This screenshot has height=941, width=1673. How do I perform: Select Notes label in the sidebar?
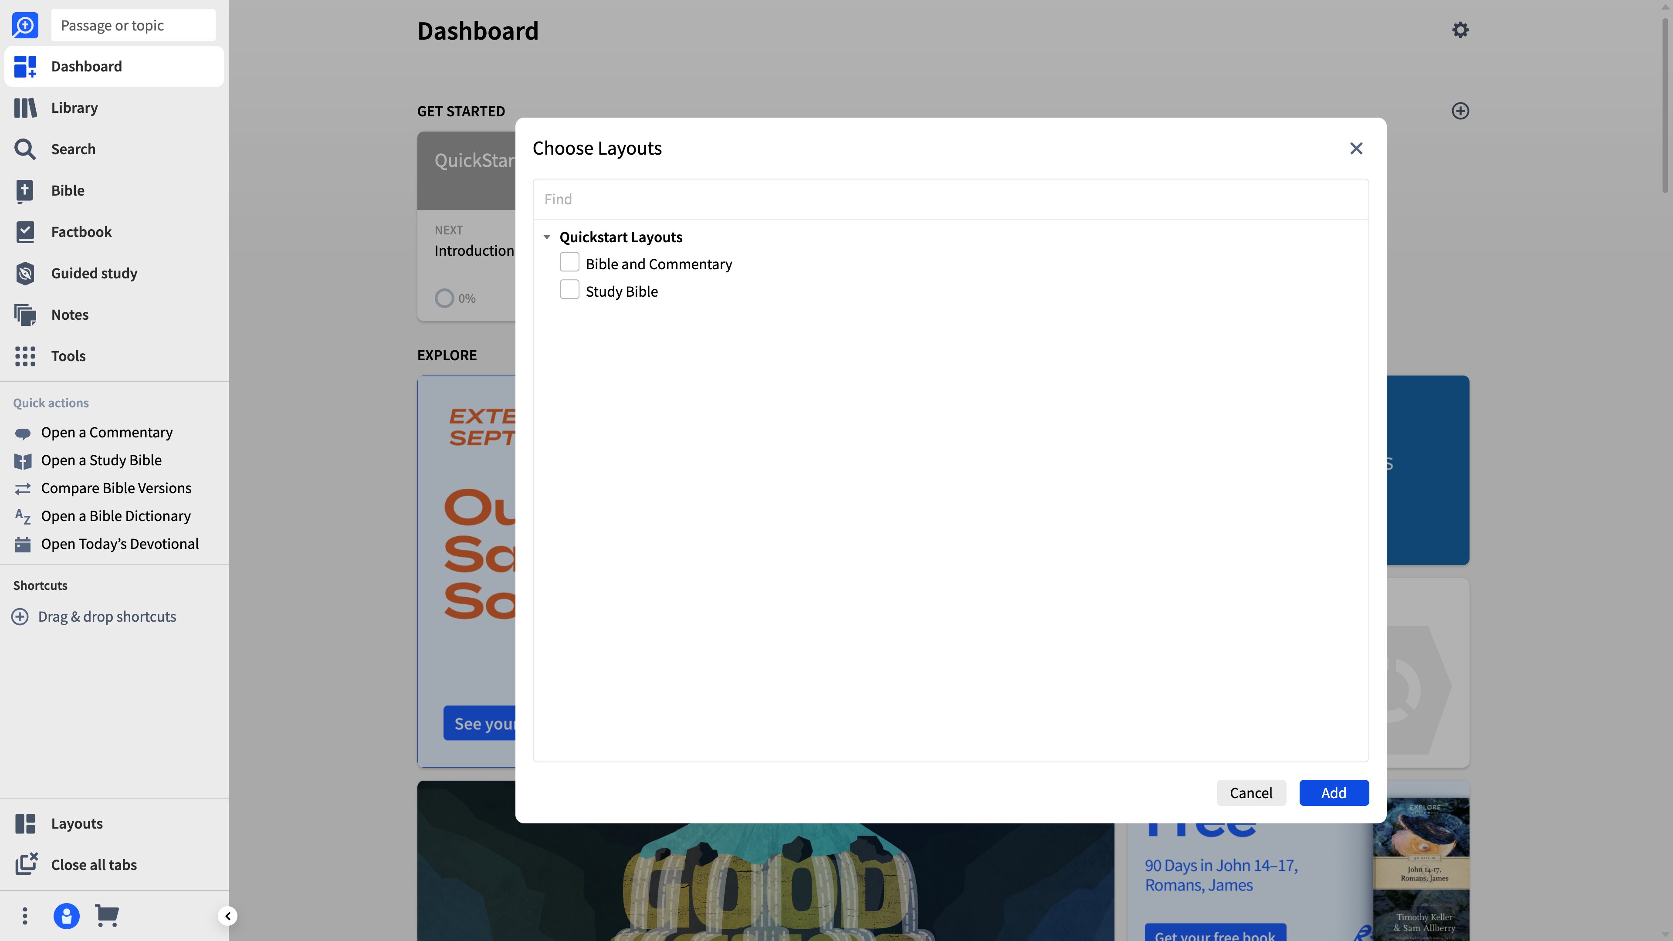click(x=70, y=315)
